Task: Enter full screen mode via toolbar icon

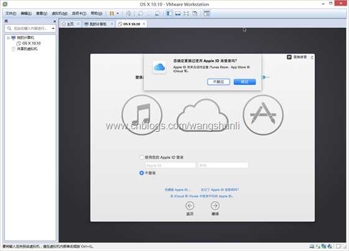Action: click(x=186, y=13)
